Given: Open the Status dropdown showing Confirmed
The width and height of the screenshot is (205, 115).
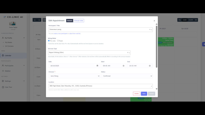Looking at the screenshot, I should pos(127,76).
